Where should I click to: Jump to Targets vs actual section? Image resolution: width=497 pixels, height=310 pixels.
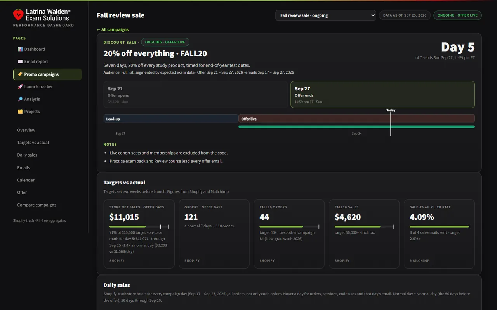pyautogui.click(x=33, y=143)
